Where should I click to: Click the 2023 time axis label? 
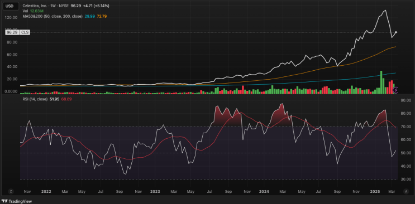click(x=155, y=191)
